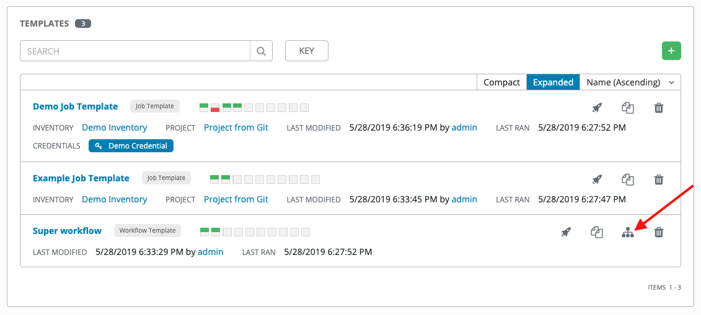The height and width of the screenshot is (315, 701).
Task: Add a new template with plus button
Action: click(x=671, y=51)
